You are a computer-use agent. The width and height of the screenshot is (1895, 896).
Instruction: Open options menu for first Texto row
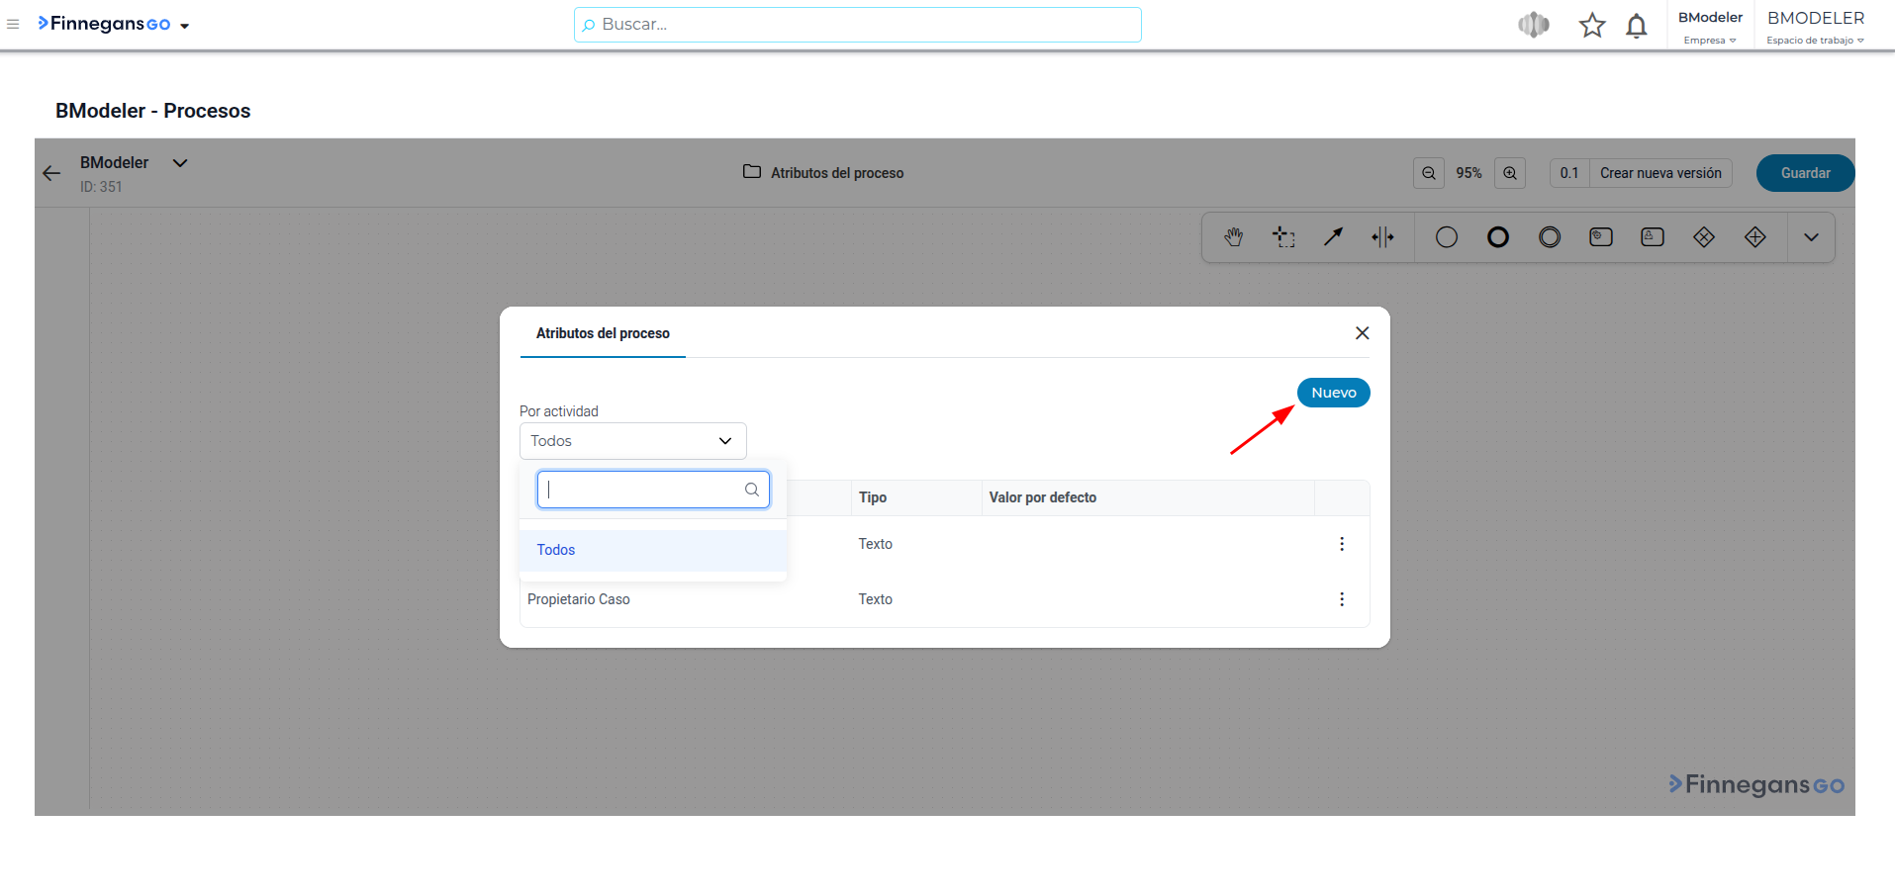point(1342,544)
